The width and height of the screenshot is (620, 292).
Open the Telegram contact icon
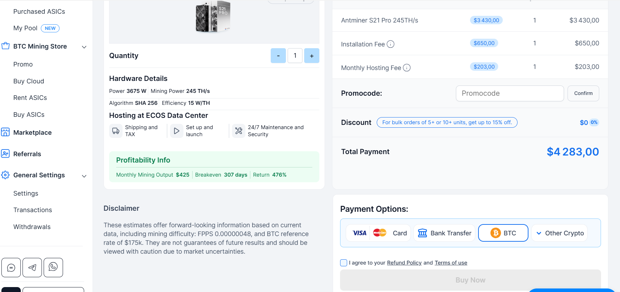tap(32, 268)
